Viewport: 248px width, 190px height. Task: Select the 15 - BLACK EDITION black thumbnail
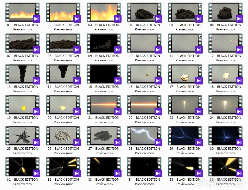[x=104, y=74]
